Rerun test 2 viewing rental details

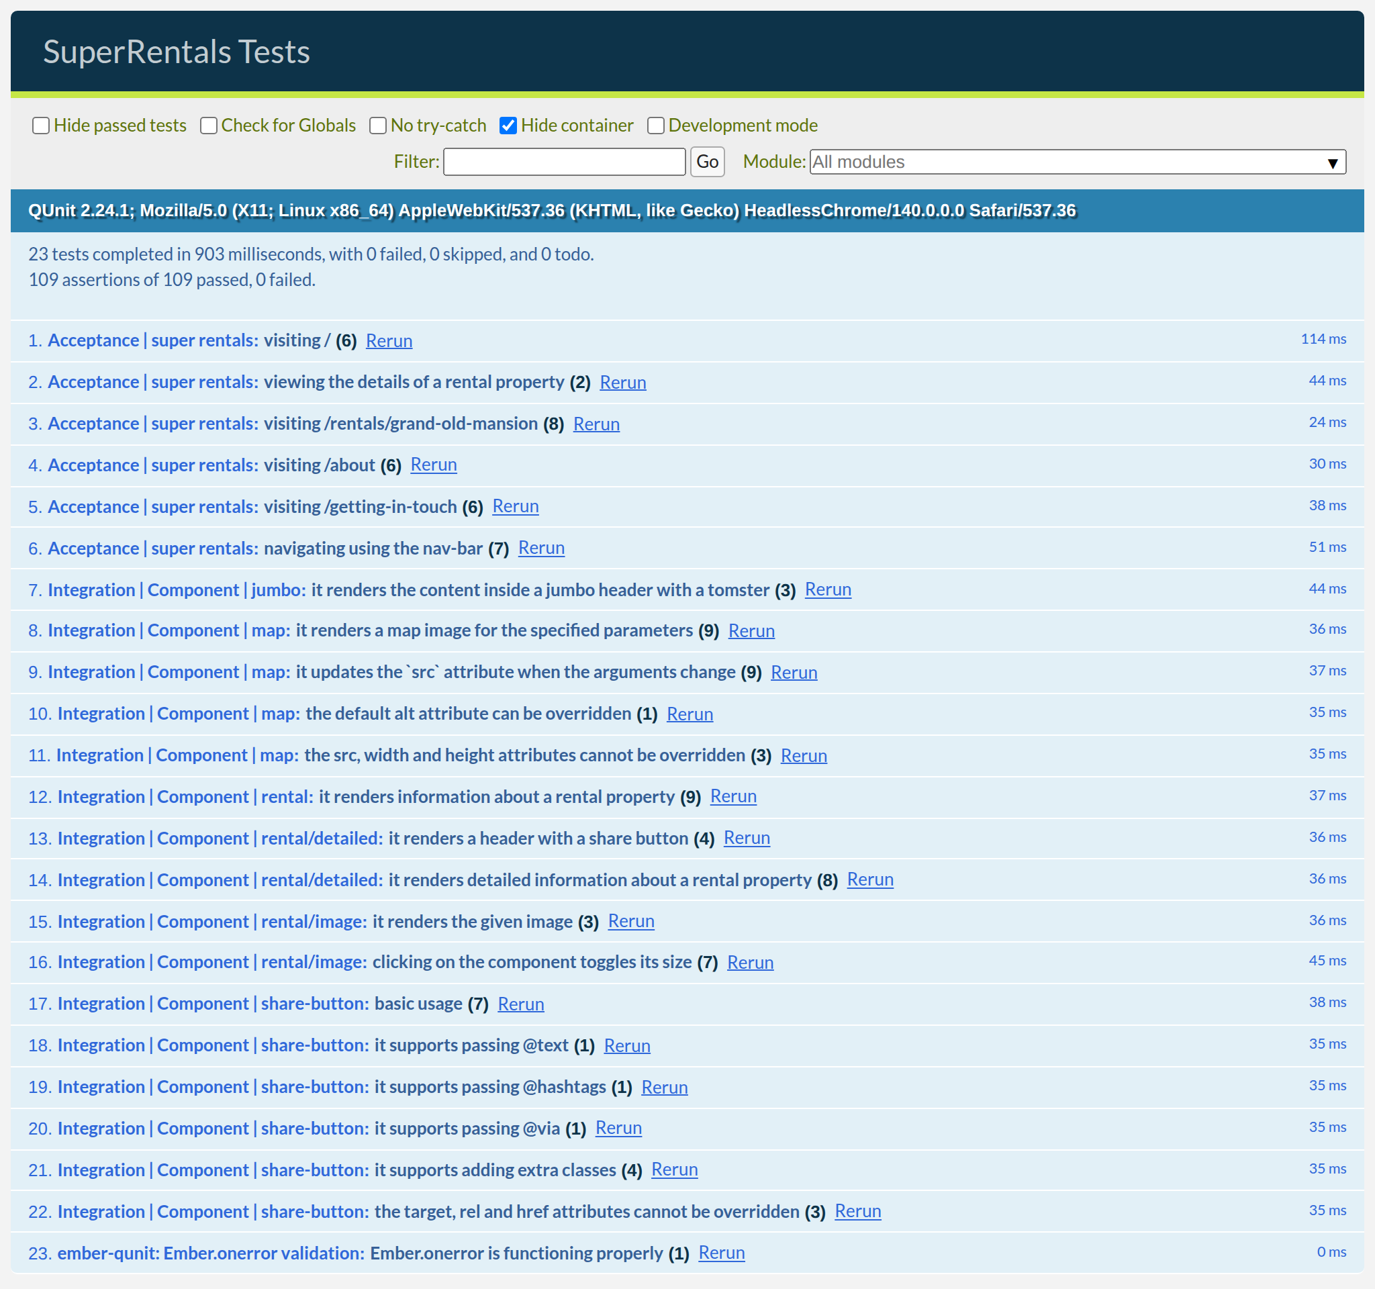622,383
